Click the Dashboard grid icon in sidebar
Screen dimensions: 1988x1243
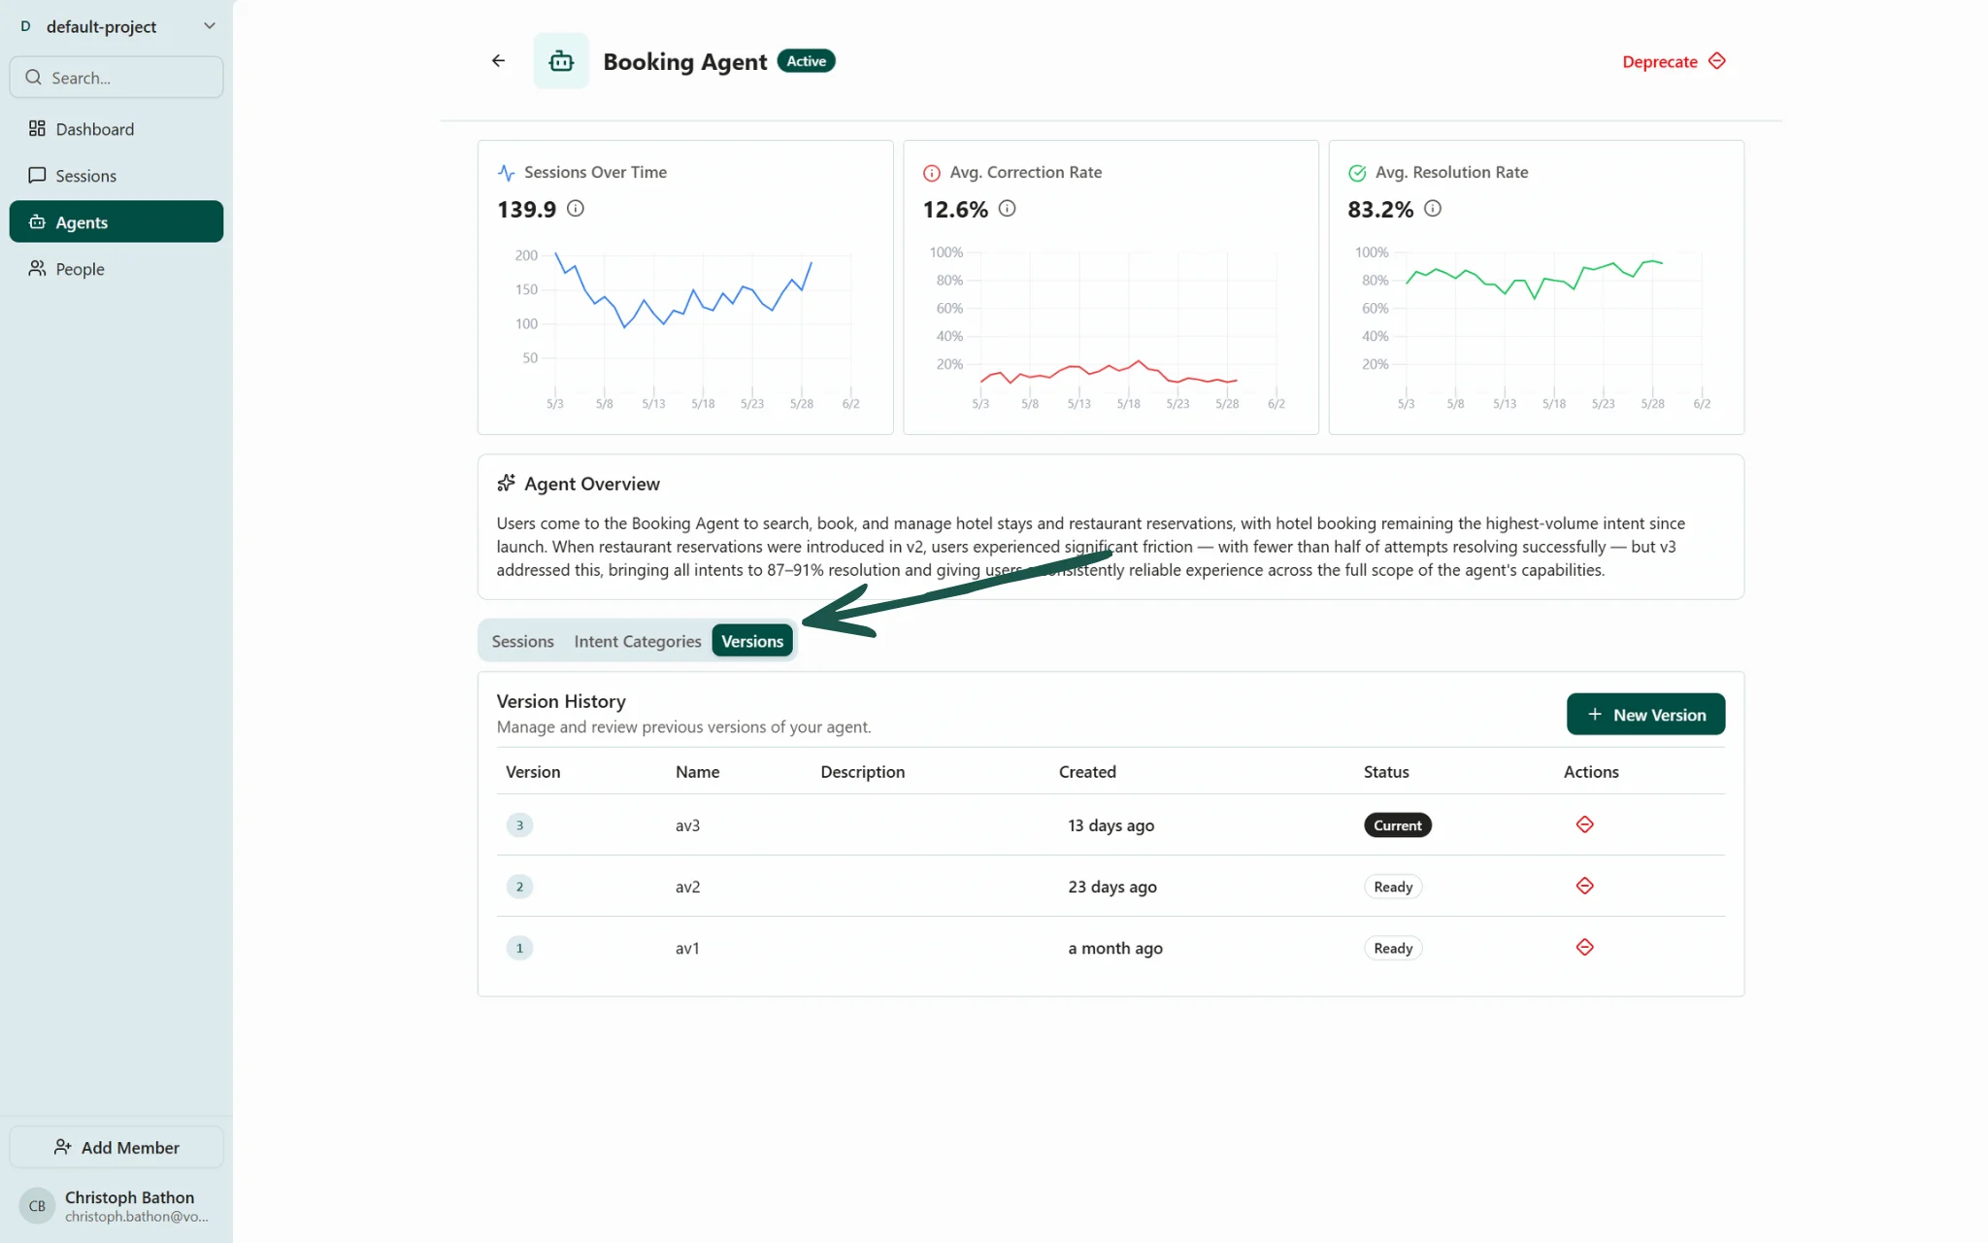(37, 128)
